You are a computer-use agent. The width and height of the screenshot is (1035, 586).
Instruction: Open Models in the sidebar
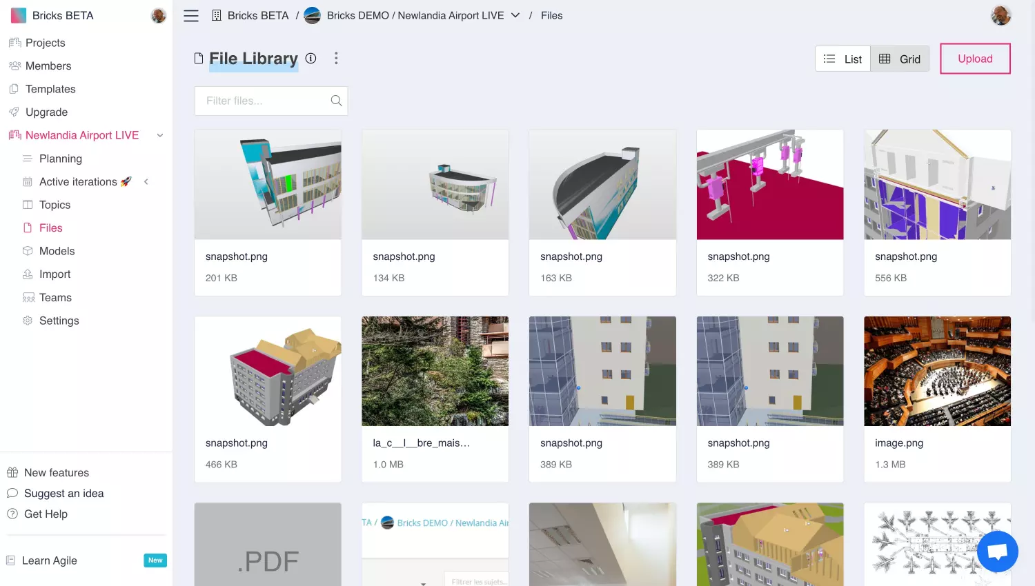pyautogui.click(x=57, y=251)
